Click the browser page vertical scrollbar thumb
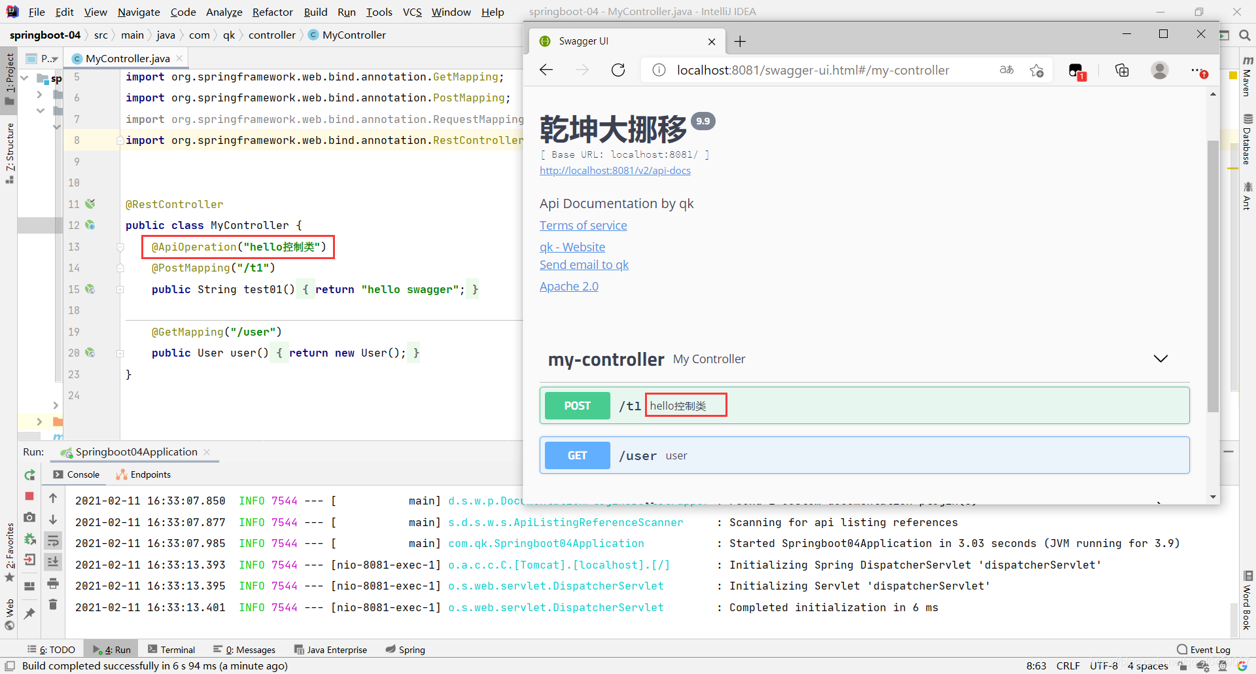The width and height of the screenshot is (1256, 674). [x=1213, y=275]
